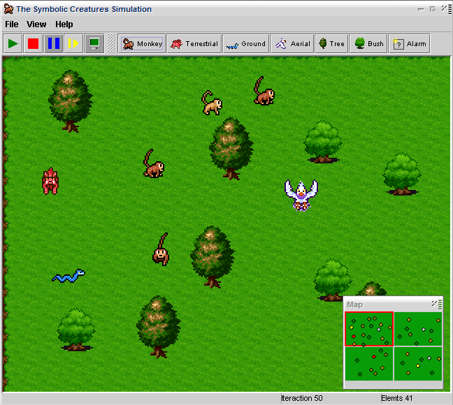Image resolution: width=453 pixels, height=405 pixels.
Task: Select the Ground predator snake tool
Action: pos(246,43)
